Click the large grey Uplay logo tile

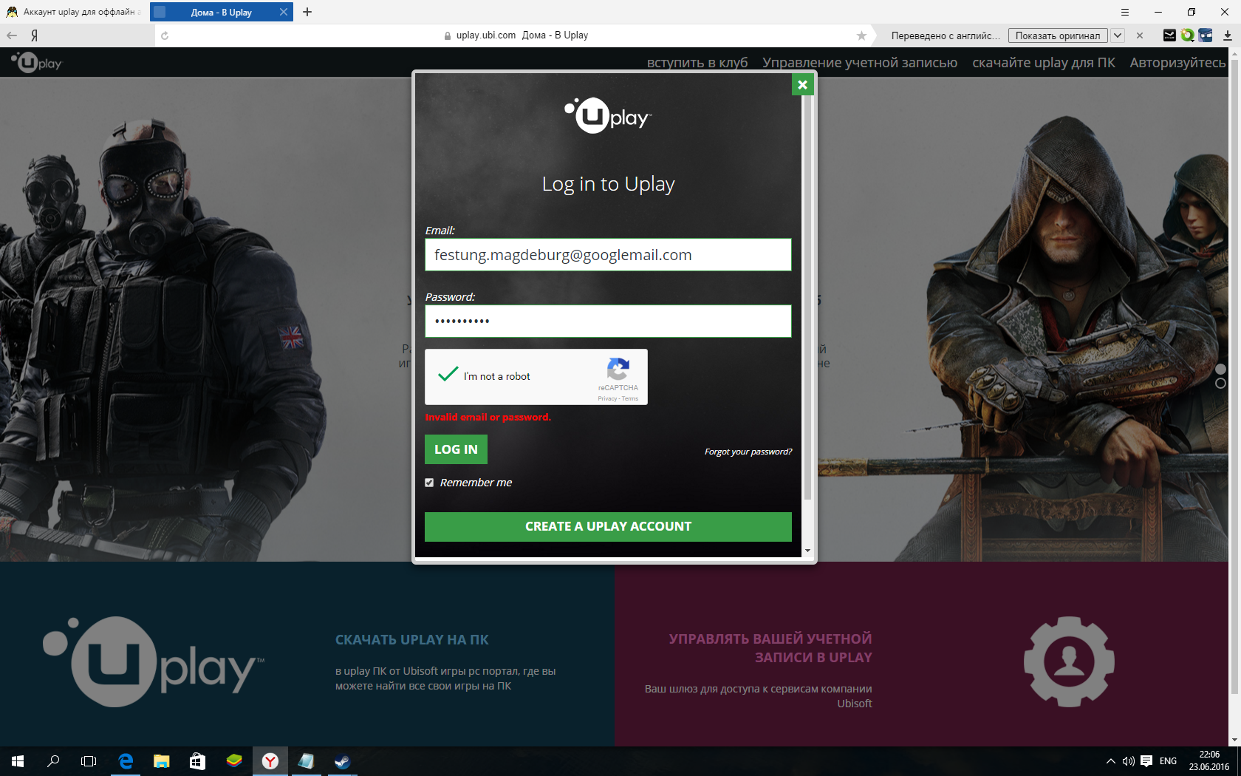153,661
